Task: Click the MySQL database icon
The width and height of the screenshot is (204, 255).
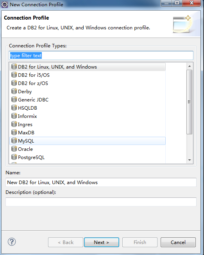Action: [14, 141]
